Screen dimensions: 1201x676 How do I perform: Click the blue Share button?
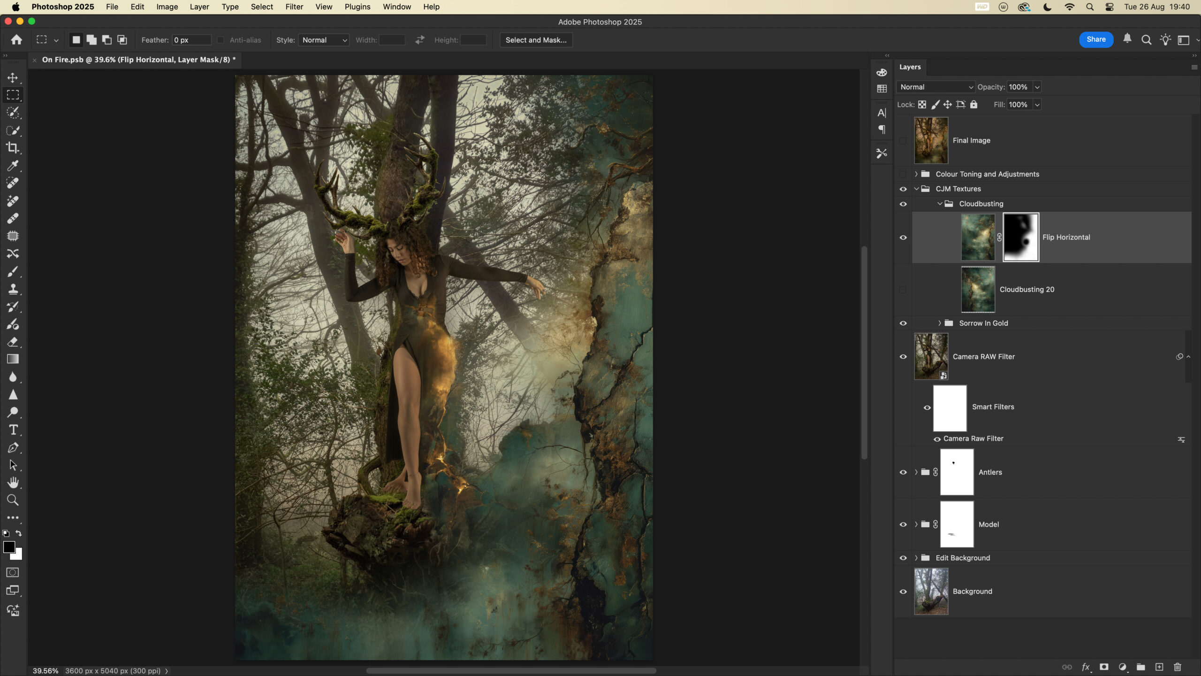tap(1096, 39)
